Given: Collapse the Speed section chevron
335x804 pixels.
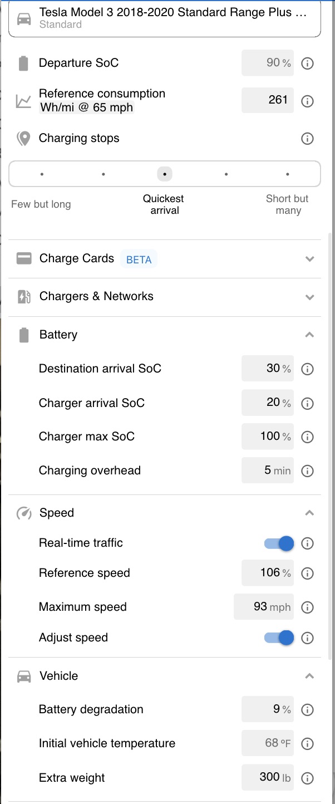Looking at the screenshot, I should (x=310, y=513).
